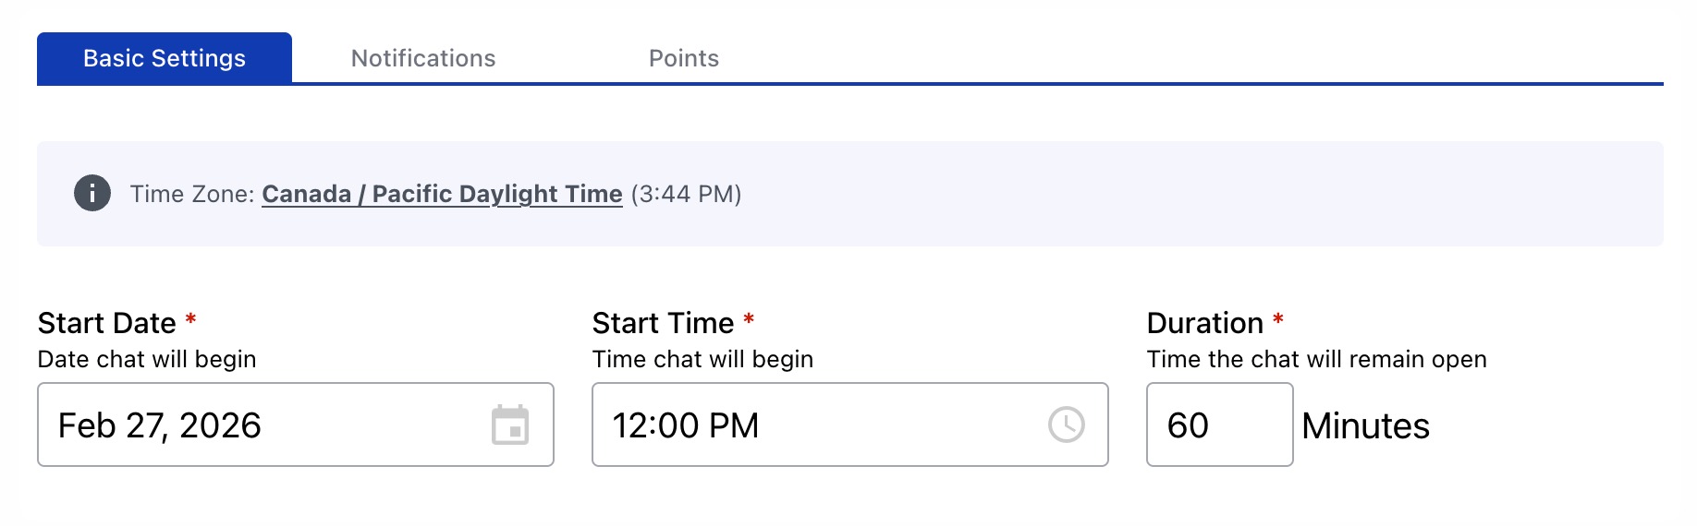Switch to the Notifications tab
The image size is (1697, 526).
click(423, 58)
